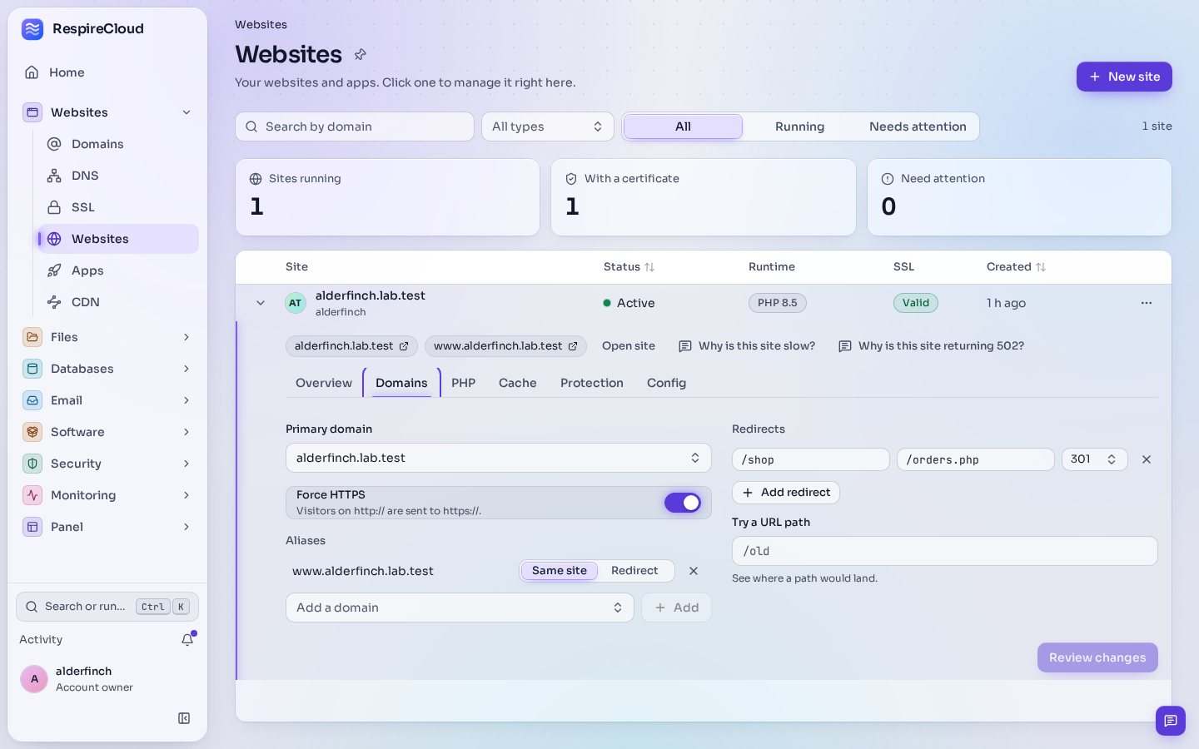The width and height of the screenshot is (1199, 749).
Task: Open the row actions menu for alderfinch.lab.test
Action: click(x=1147, y=303)
